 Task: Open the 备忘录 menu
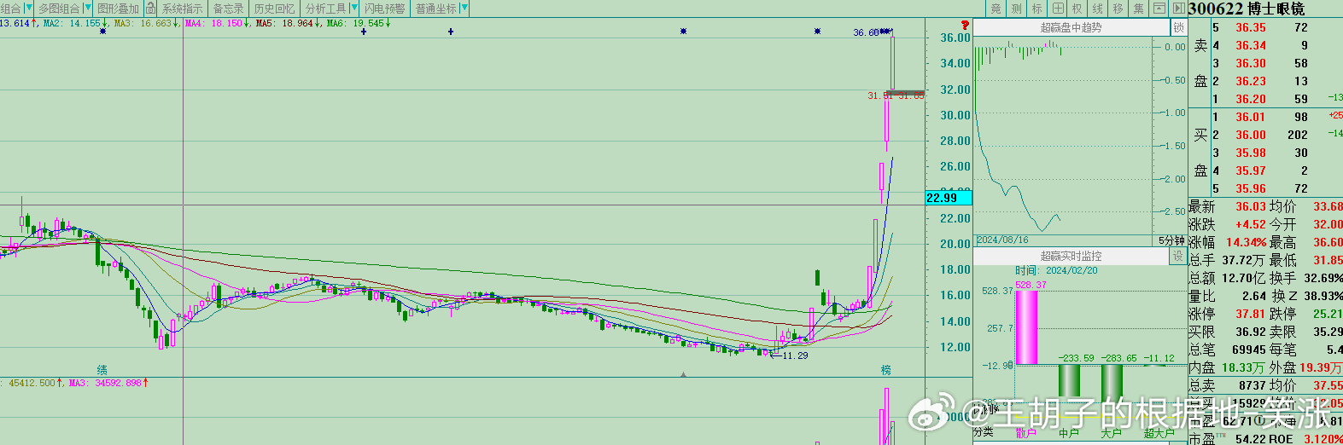pyautogui.click(x=228, y=9)
